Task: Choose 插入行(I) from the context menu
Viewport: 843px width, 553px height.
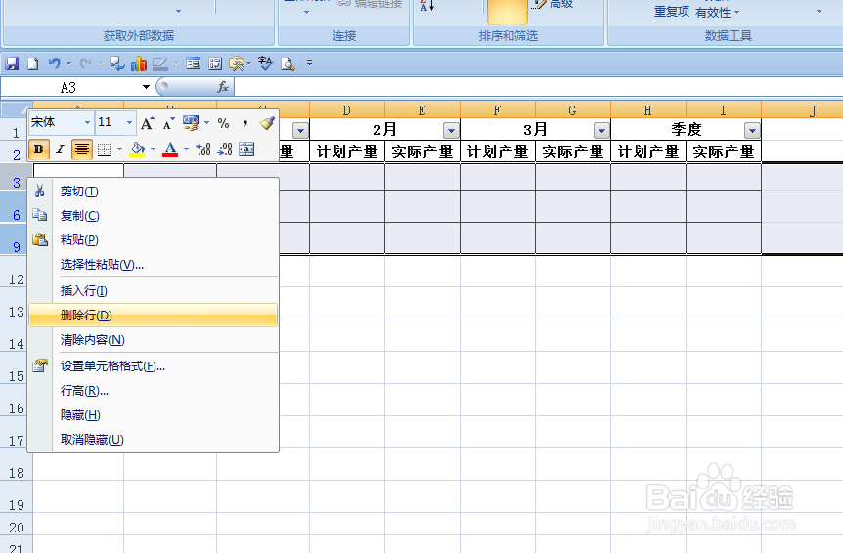Action: click(x=154, y=291)
